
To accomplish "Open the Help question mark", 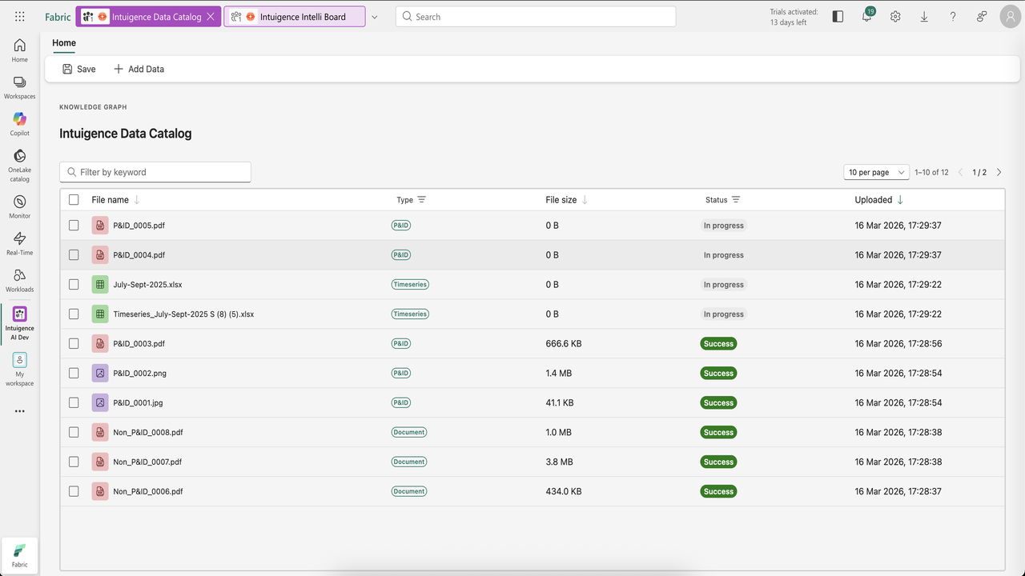I will [x=953, y=17].
